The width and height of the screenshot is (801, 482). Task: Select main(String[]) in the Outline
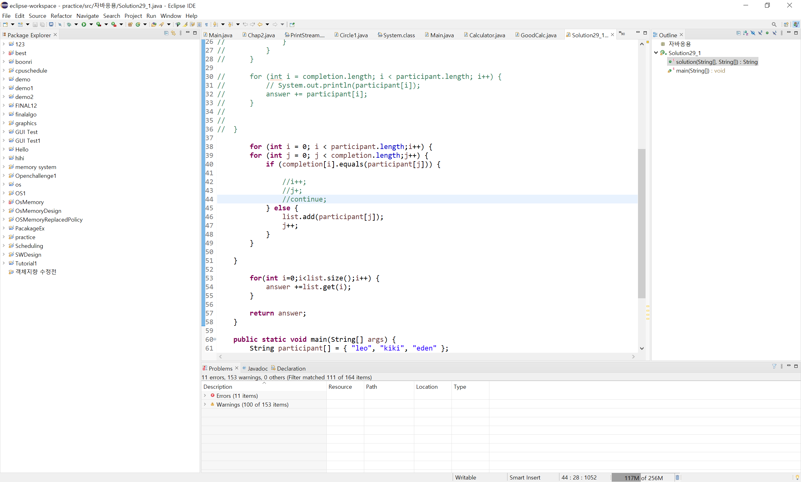point(692,70)
